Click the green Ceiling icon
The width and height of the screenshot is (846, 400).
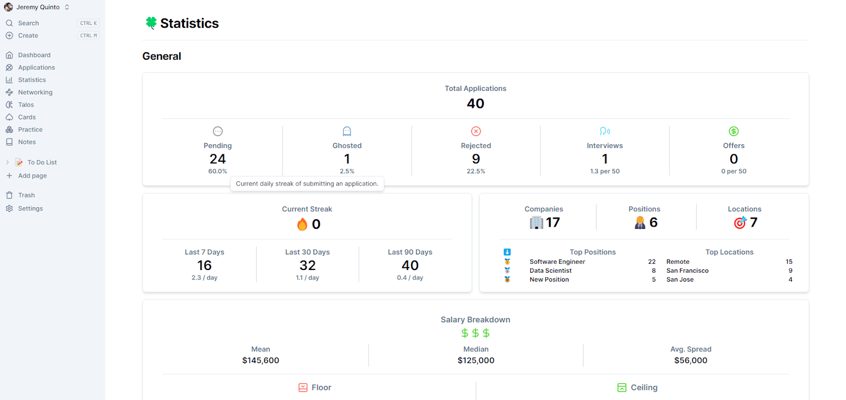point(622,388)
